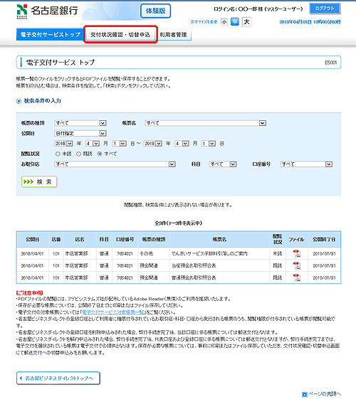Click the 検索 search button

[39, 181]
